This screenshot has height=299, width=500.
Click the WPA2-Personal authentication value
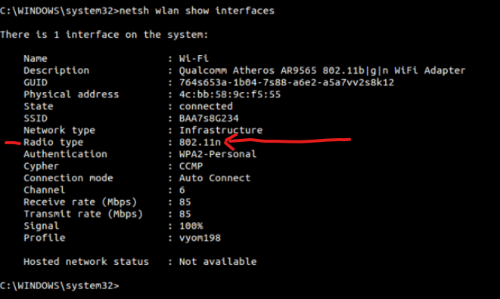pyautogui.click(x=218, y=154)
